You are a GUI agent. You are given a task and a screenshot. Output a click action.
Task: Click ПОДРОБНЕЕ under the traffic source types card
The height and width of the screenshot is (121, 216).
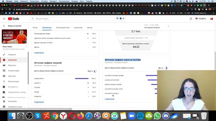click(39, 53)
